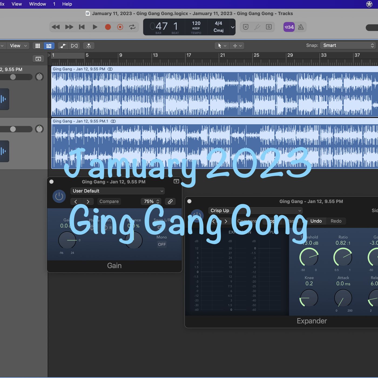Image resolution: width=378 pixels, height=378 pixels.
Task: Click the Record button in the transport
Action: (x=108, y=27)
